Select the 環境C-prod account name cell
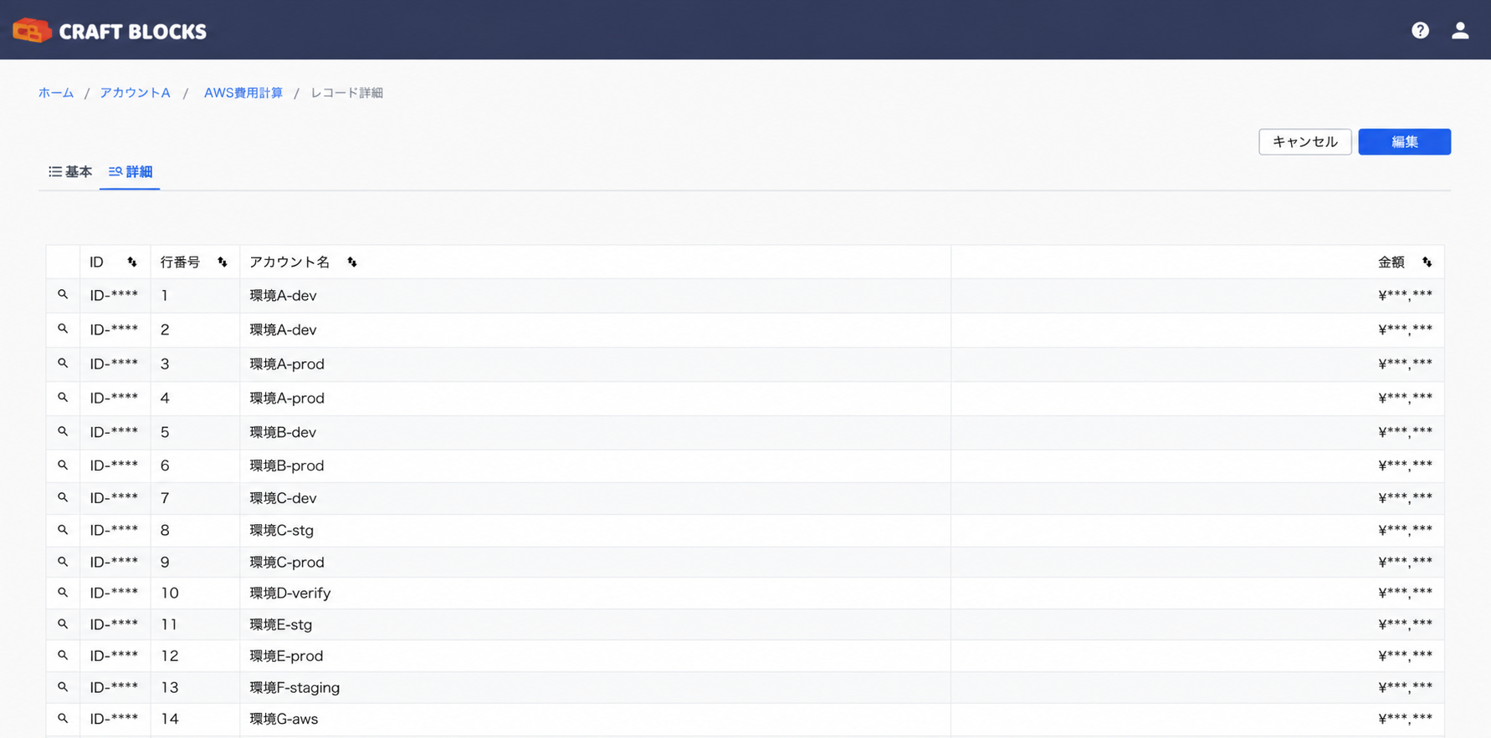Screen dimensions: 1491x738 pos(595,562)
